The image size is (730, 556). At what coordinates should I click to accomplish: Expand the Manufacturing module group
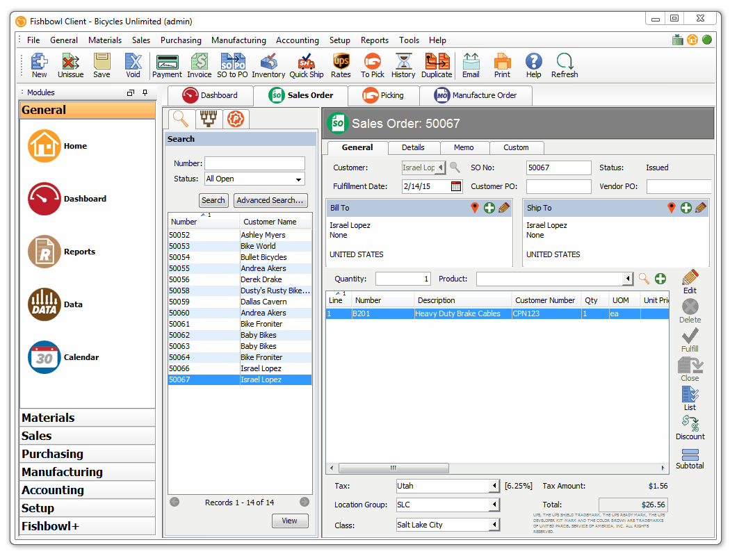point(88,472)
